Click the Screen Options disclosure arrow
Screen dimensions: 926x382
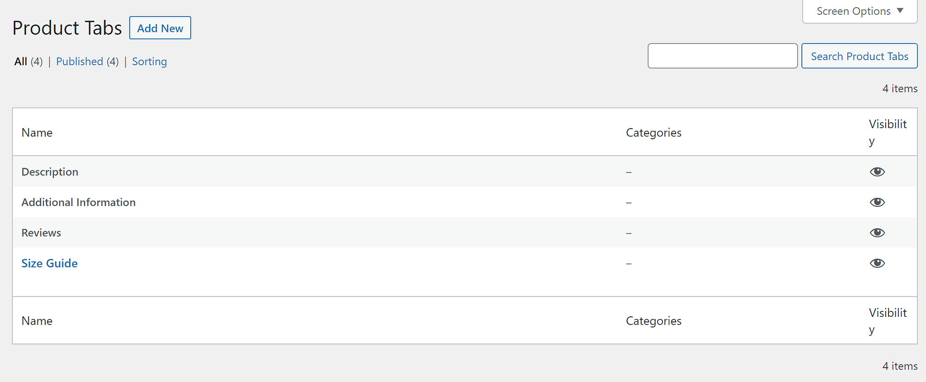(900, 11)
